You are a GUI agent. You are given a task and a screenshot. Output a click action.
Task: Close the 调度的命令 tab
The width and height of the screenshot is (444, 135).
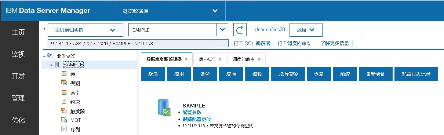tap(259, 59)
